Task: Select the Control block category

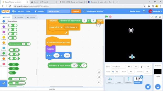Action: coord(4,43)
